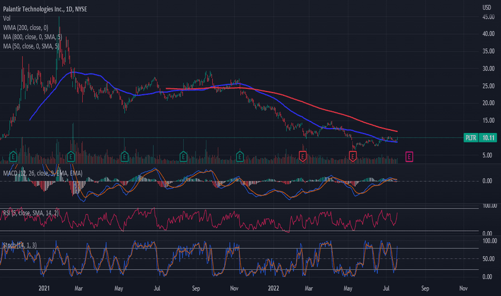Select the Palantir Technologies Inc. chart title
Image resolution: width=501 pixels, height=296 pixels.
[x=45, y=9]
